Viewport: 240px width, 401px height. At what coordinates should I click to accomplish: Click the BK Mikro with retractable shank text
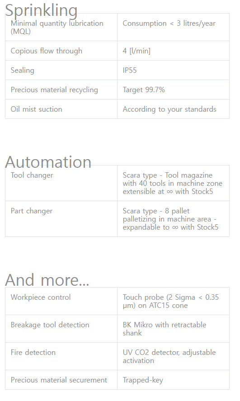[165, 329]
